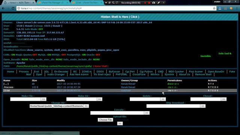Submit Change Dir with its >> button

86,106
